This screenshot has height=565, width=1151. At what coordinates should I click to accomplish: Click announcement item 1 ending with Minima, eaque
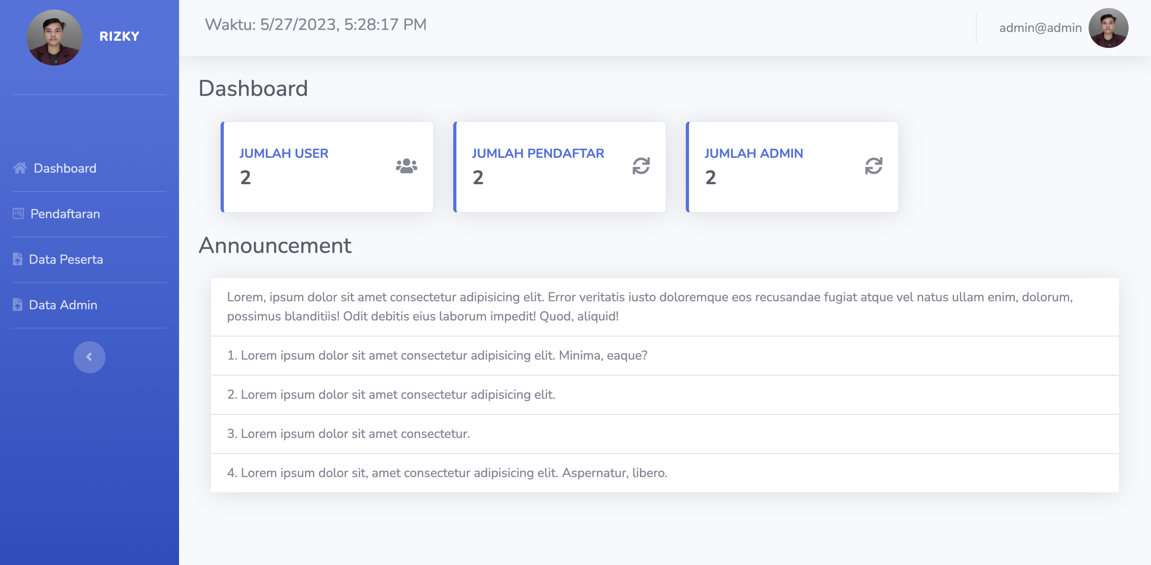pos(437,355)
